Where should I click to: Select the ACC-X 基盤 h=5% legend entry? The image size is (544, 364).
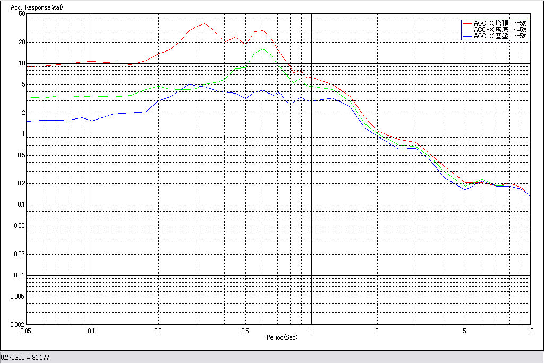[x=500, y=36]
